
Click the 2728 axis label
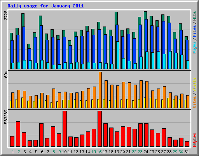coord(6,15)
